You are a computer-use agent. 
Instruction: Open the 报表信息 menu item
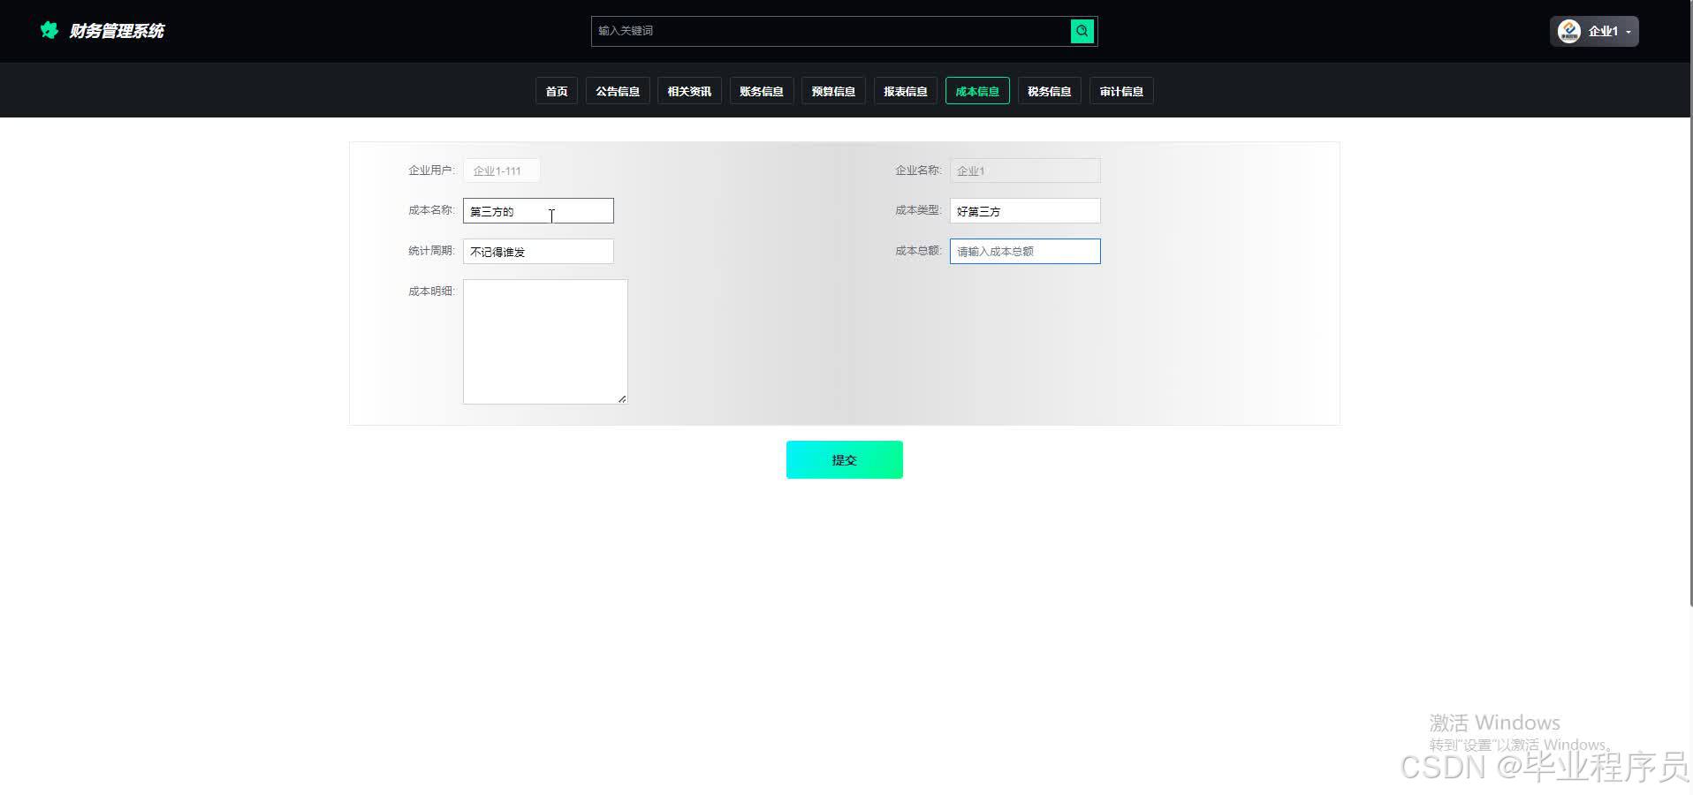(x=906, y=91)
